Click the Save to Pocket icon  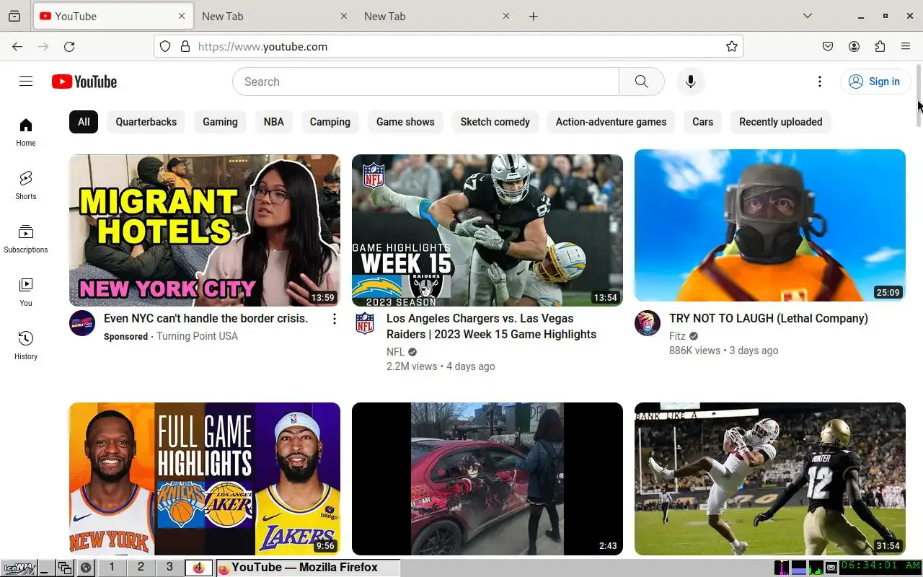point(828,46)
